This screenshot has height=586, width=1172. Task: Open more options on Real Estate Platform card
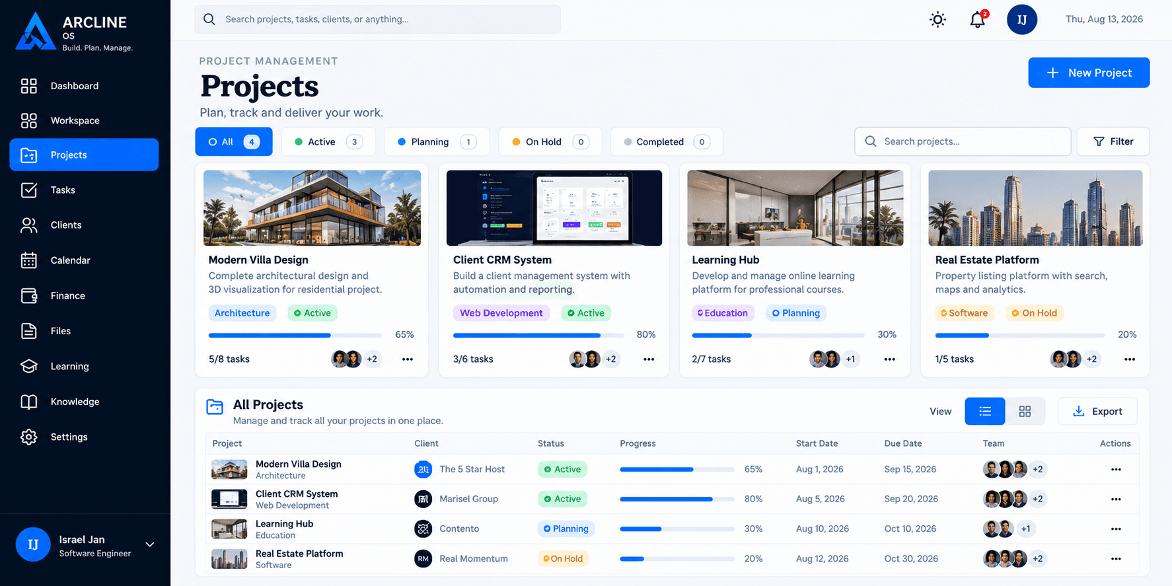[1130, 359]
